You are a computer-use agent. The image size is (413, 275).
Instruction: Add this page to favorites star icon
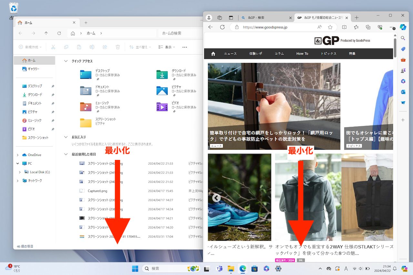330,27
